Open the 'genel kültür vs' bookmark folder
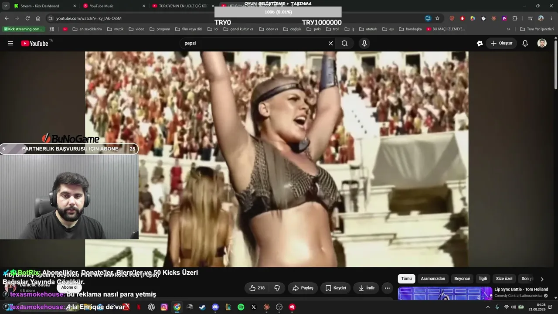558x314 pixels. tap(238, 29)
